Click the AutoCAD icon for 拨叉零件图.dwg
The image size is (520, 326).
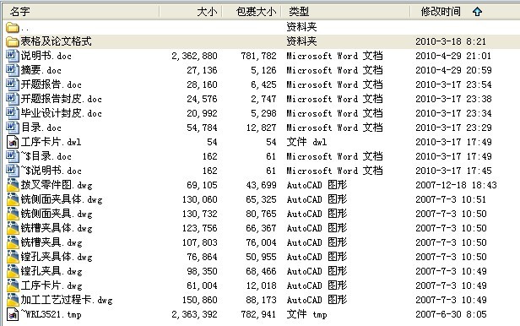pyautogui.click(x=13, y=185)
